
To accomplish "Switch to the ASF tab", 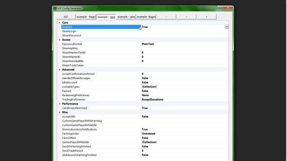I will [66, 17].
